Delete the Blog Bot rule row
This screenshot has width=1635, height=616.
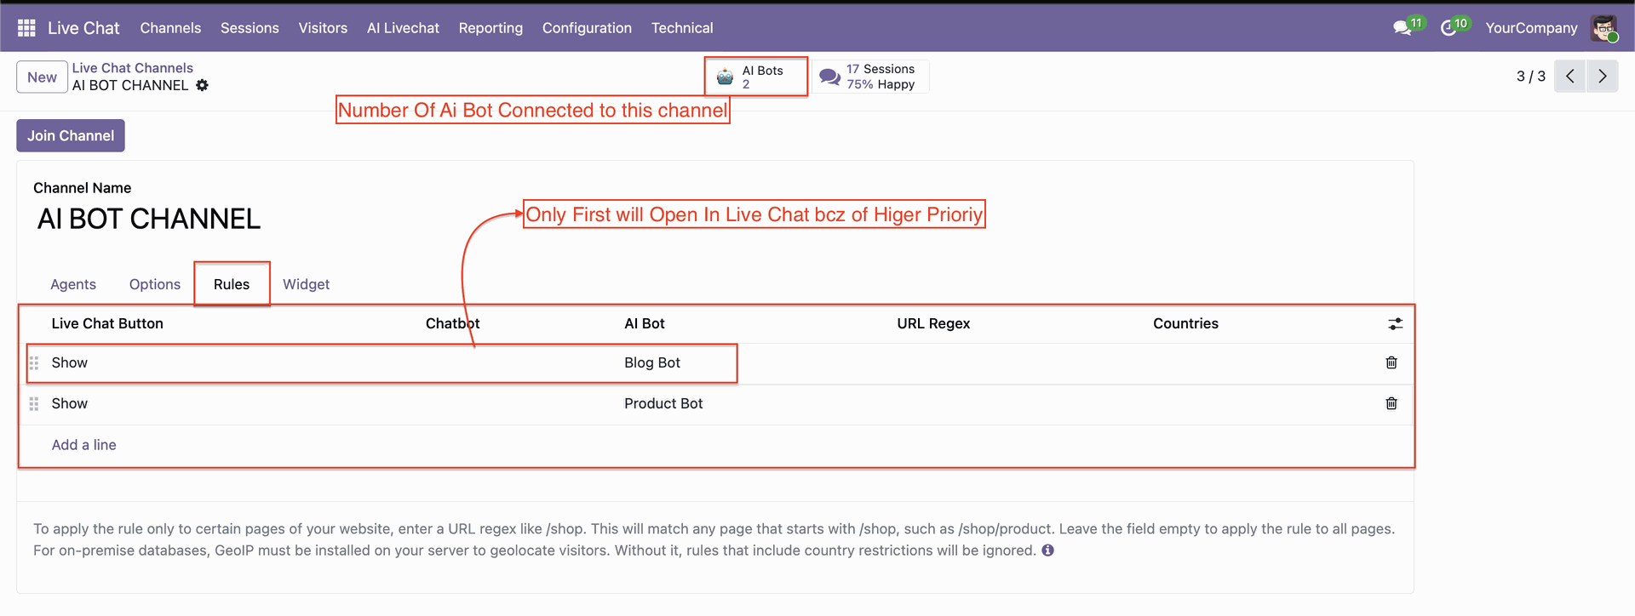(x=1391, y=362)
